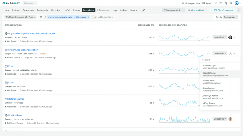Step time range forward with right arrow
This screenshot has width=243, height=136.
coord(238,10)
